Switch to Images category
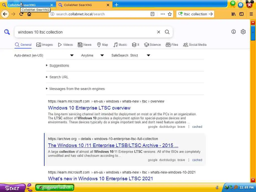Screen dimensions: 256x192 tap(44, 45)
